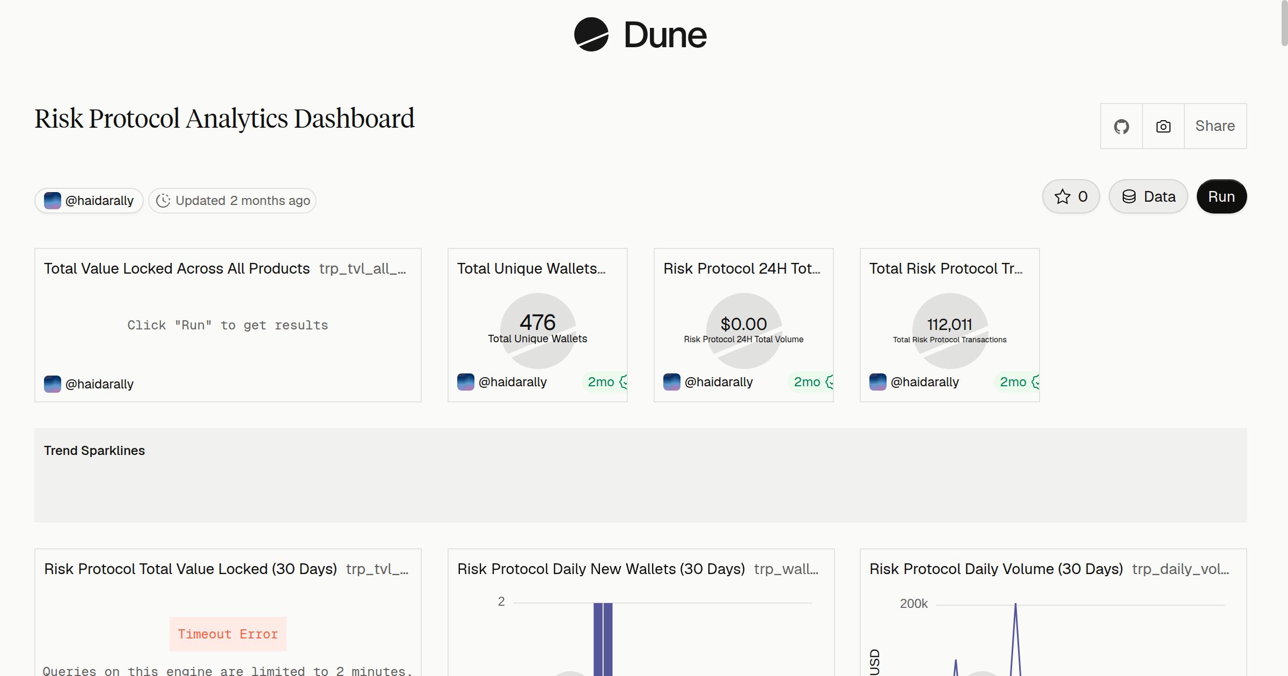Image resolution: width=1288 pixels, height=676 pixels.
Task: Open Risk Protocol Daily Volume (30 Days) title
Action: (x=996, y=569)
